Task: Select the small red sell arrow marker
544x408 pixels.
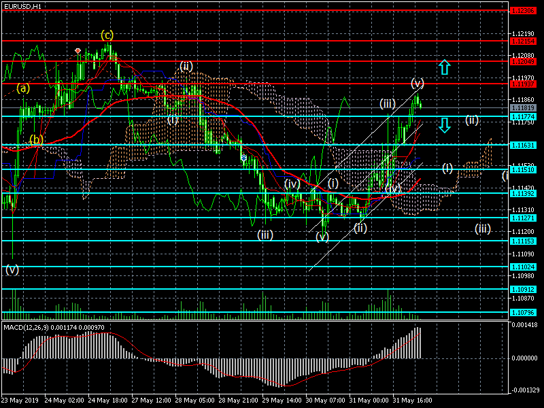Action: pyautogui.click(x=78, y=50)
